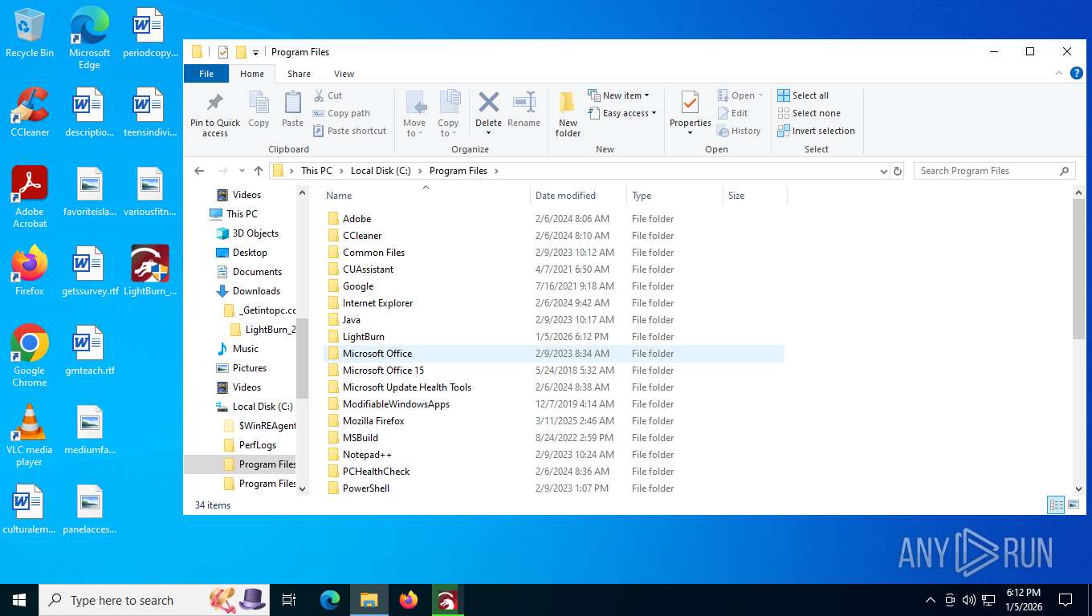Click file list vertical scrollbar thumb
Screen dimensions: 1092x616
[x=1078, y=269]
